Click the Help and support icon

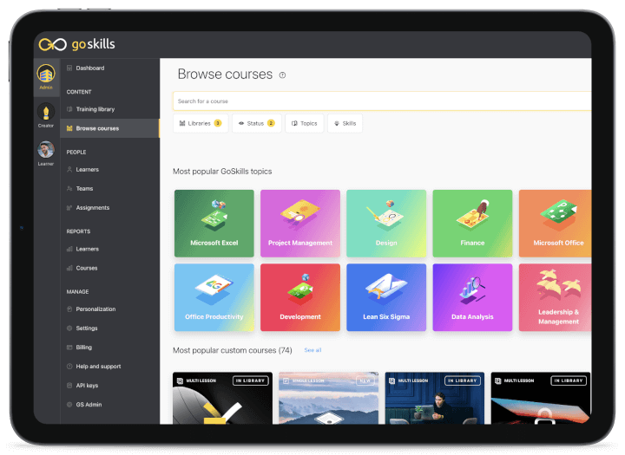pos(69,367)
